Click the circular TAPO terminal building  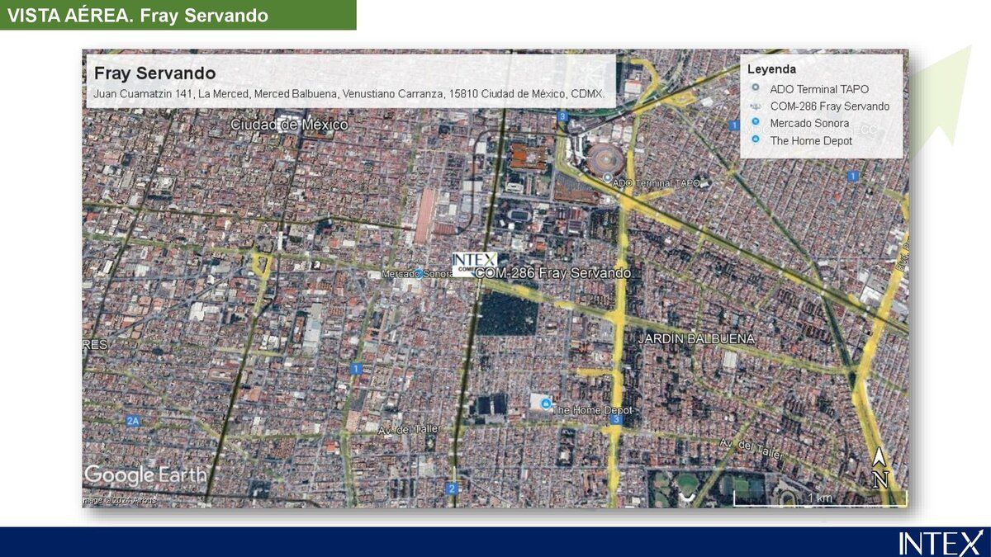click(607, 159)
